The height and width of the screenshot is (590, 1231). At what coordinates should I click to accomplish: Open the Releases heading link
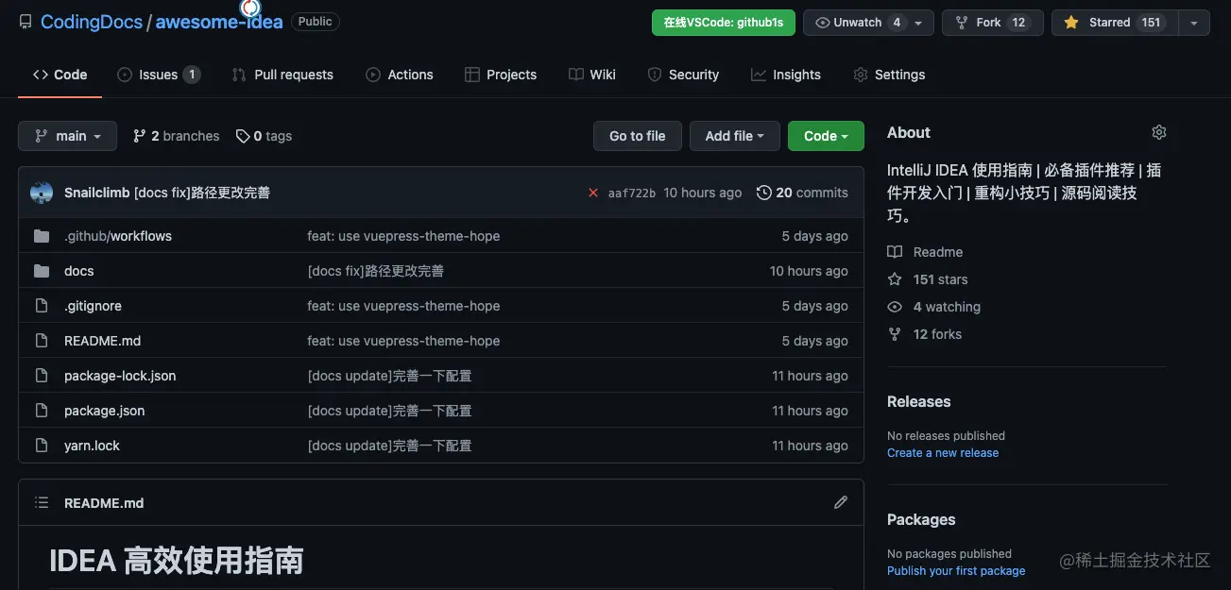[919, 401]
